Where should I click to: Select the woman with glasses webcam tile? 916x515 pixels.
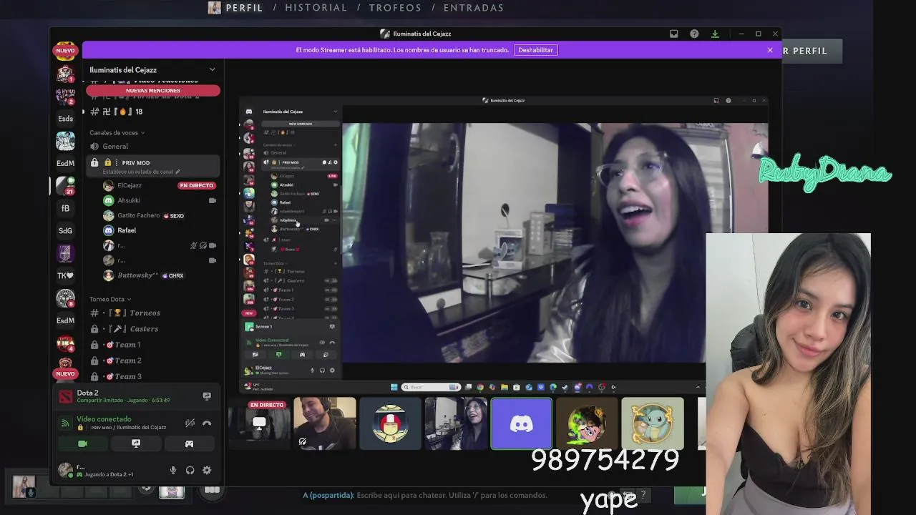click(456, 423)
